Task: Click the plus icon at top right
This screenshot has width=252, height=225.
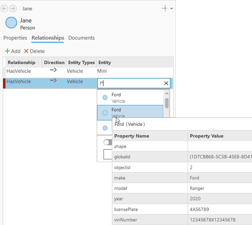Action: point(164,8)
